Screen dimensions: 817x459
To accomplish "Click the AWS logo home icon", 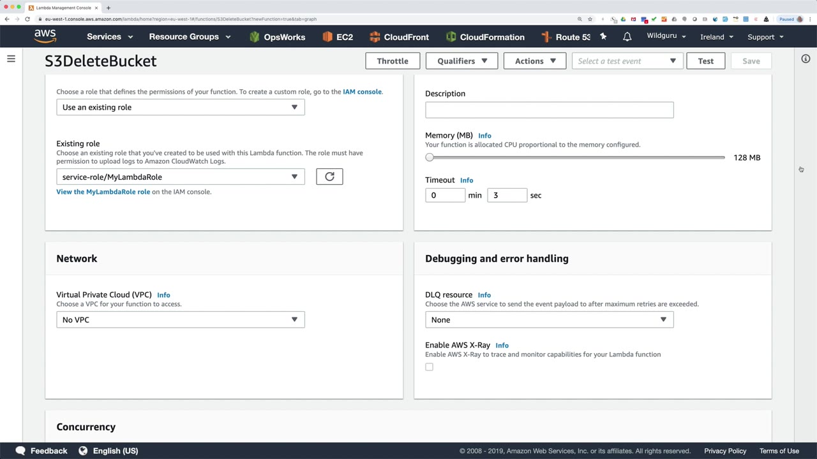I will coord(45,36).
